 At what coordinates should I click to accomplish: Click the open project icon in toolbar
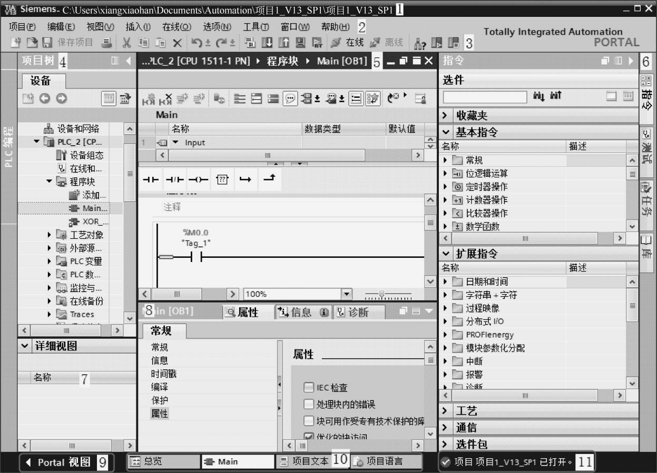pos(32,43)
